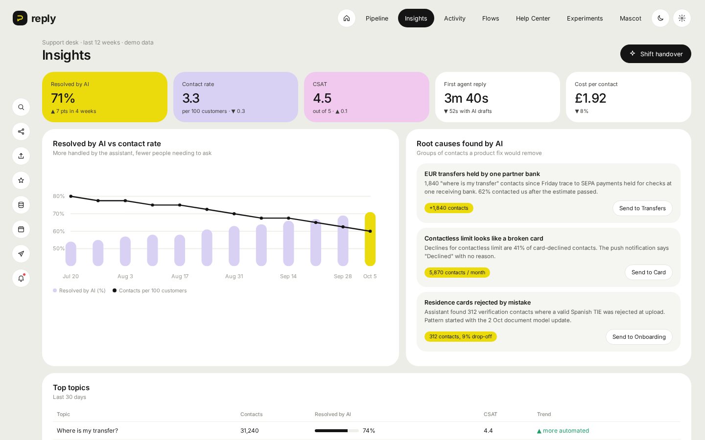Click the share nodes icon in the sidebar
Image resolution: width=705 pixels, height=440 pixels.
[21, 132]
